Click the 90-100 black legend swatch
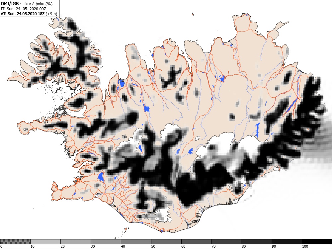Viewport: 332px width, 249px height. pyautogui.click(x=287, y=242)
